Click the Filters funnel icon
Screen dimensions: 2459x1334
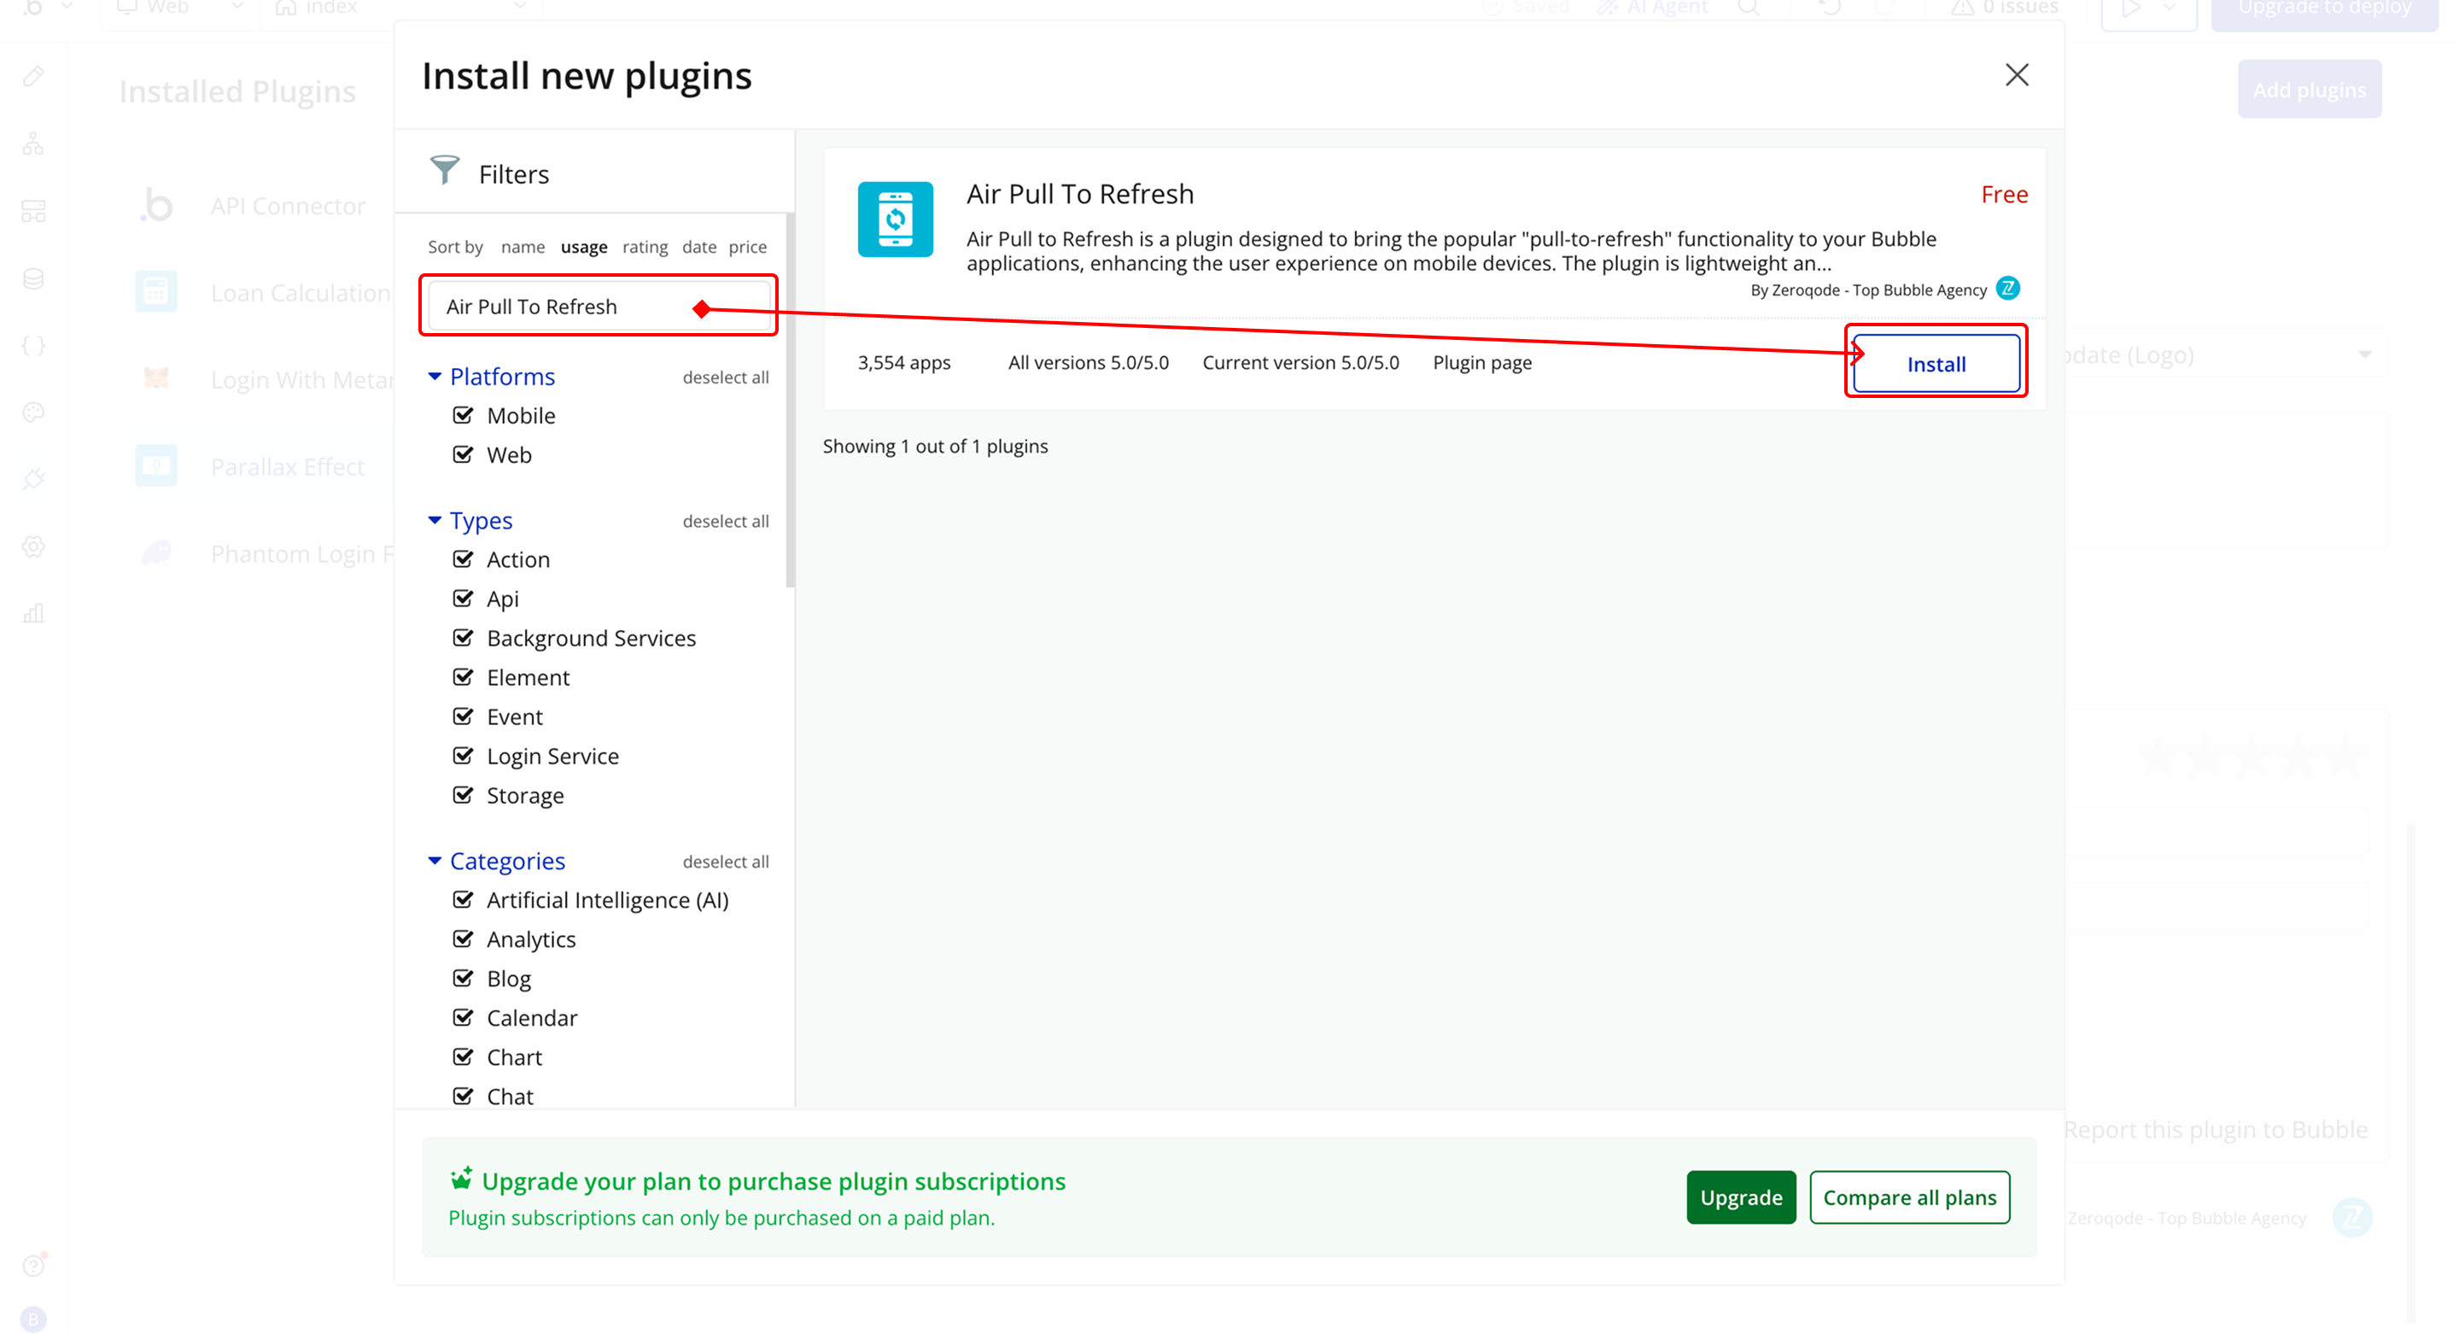tap(444, 171)
